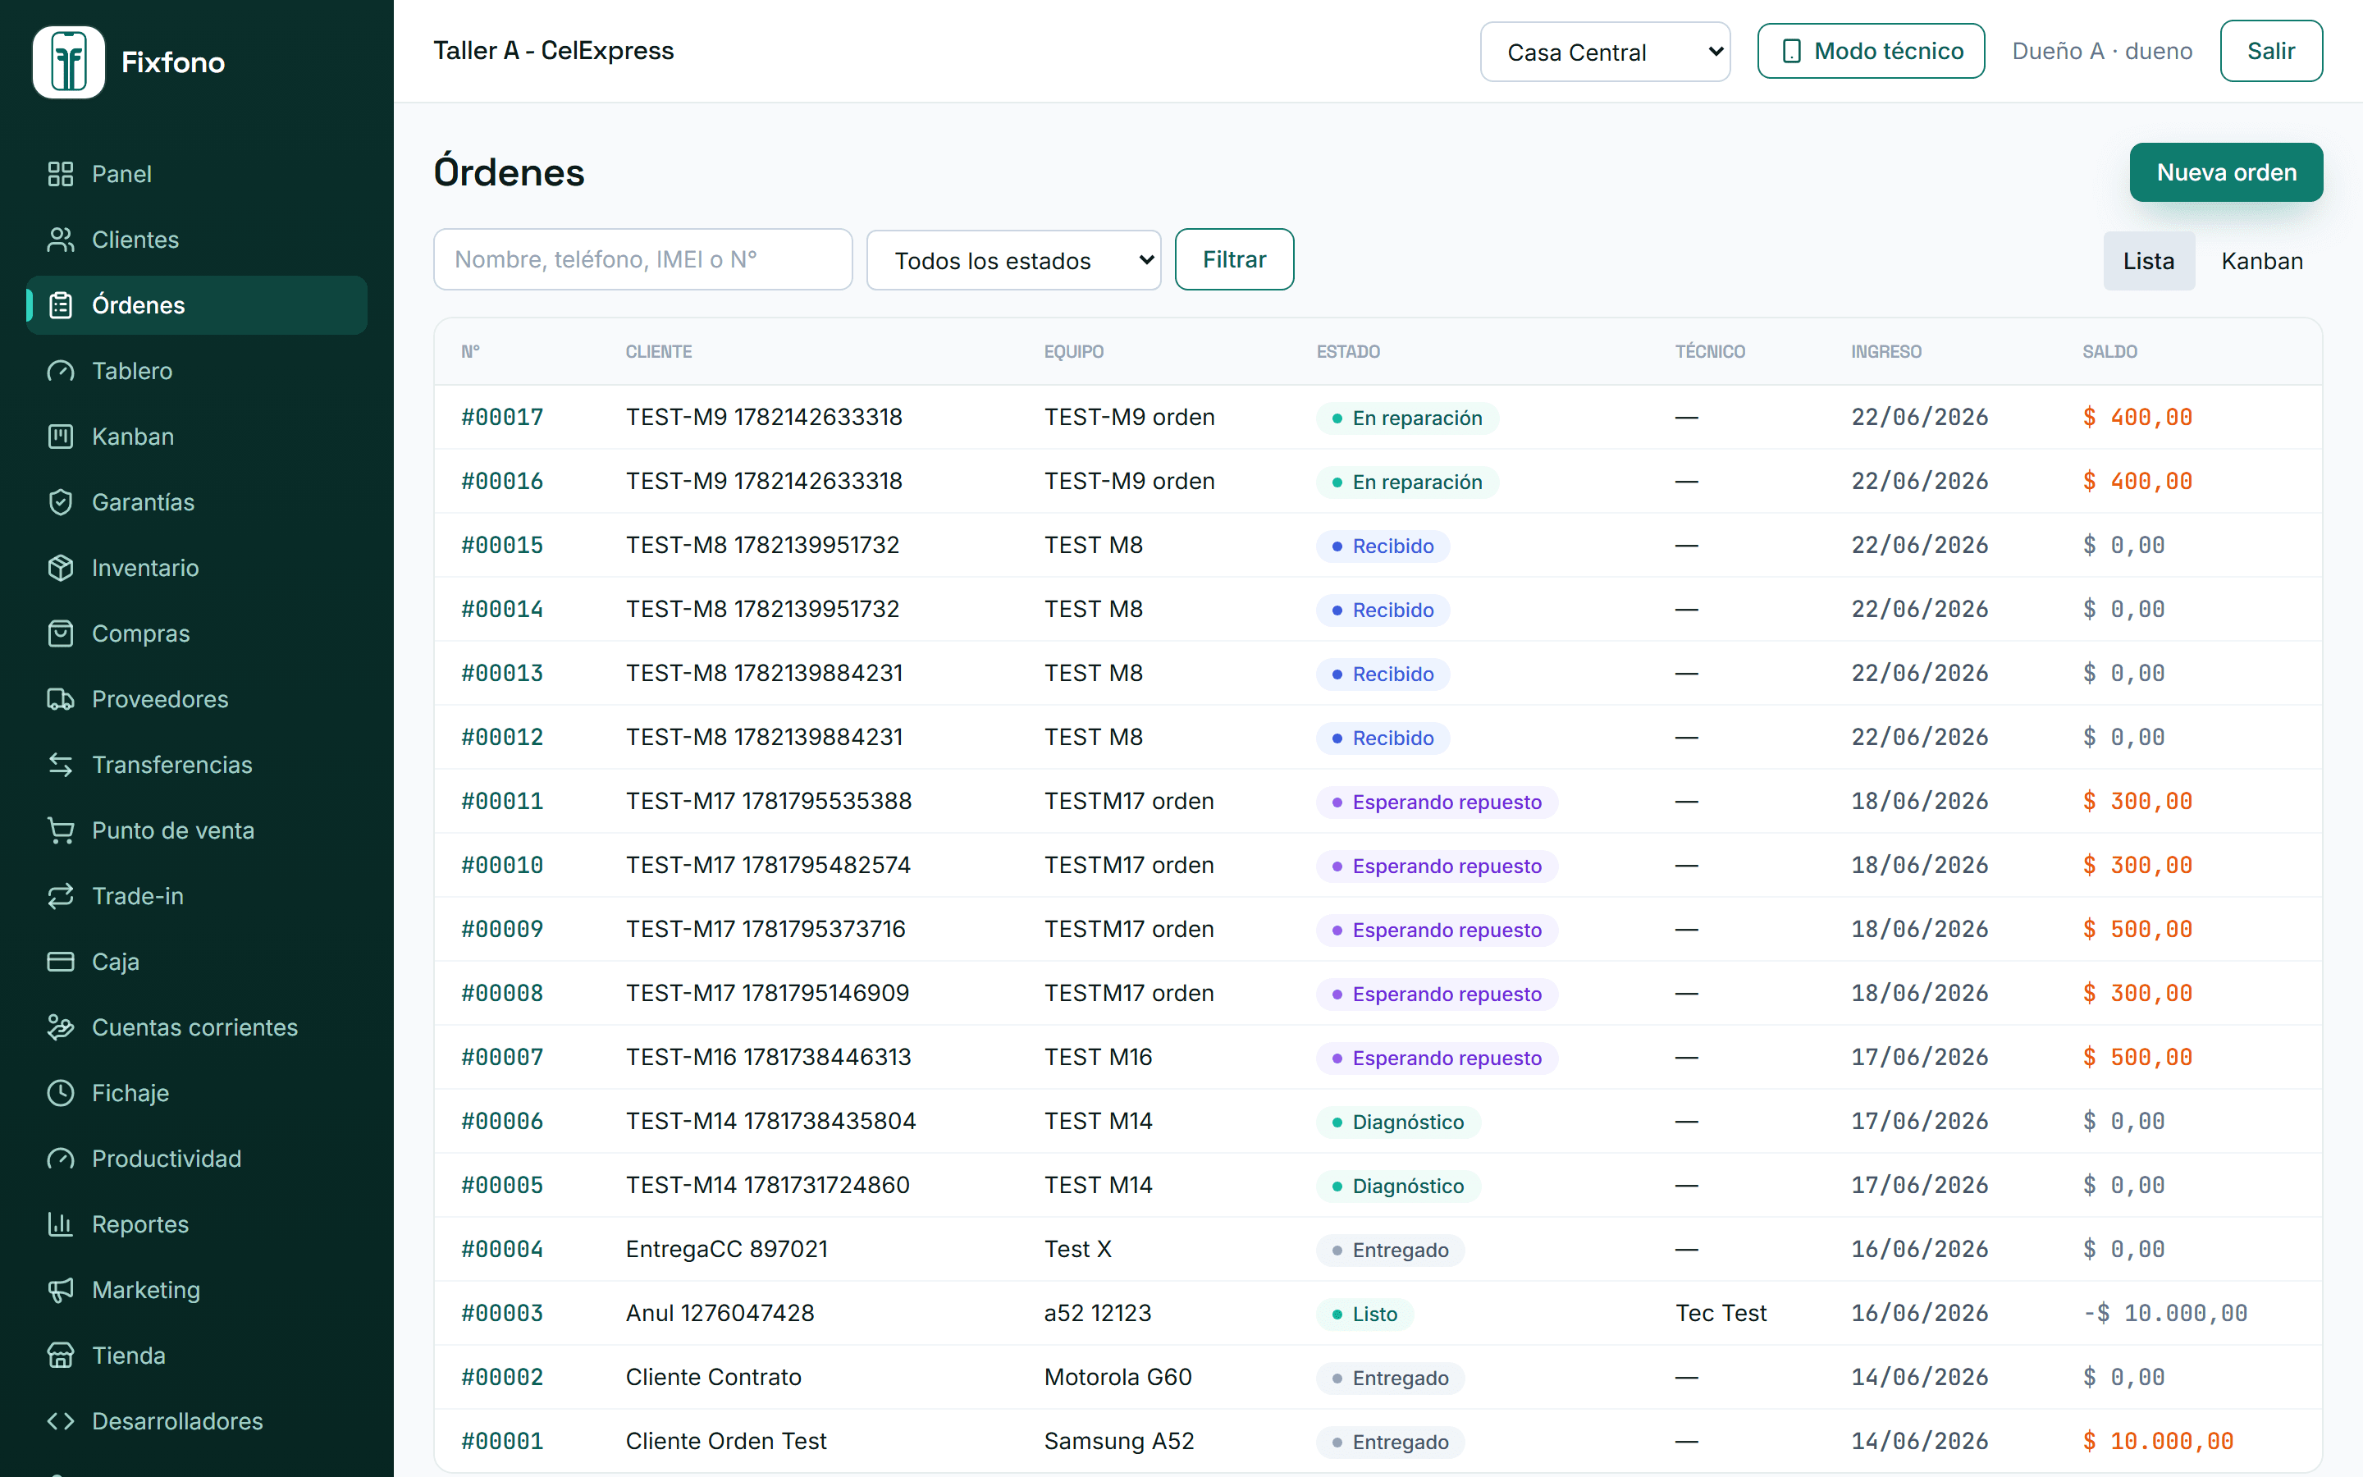Click the Desarrolladores code icon
The image size is (2363, 1477).
coord(61,1420)
